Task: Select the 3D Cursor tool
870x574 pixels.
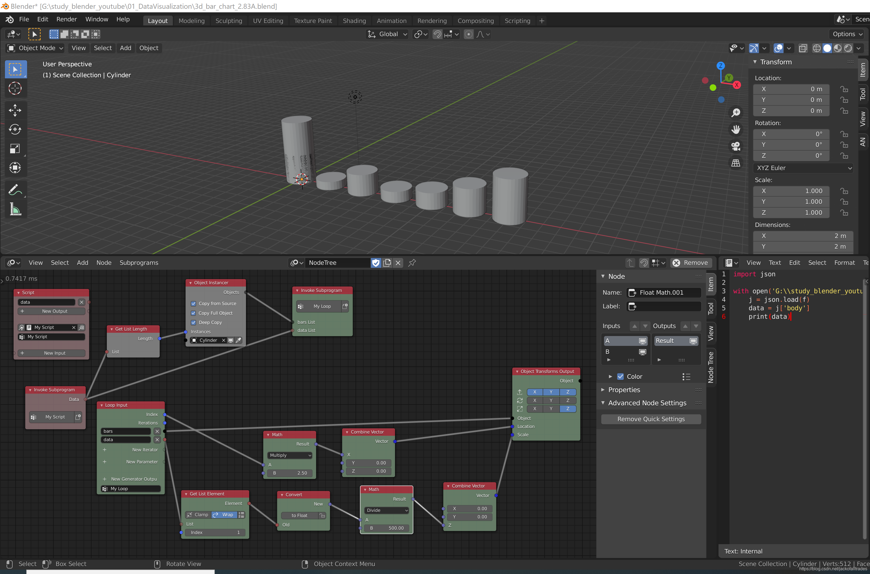Action: coord(15,88)
